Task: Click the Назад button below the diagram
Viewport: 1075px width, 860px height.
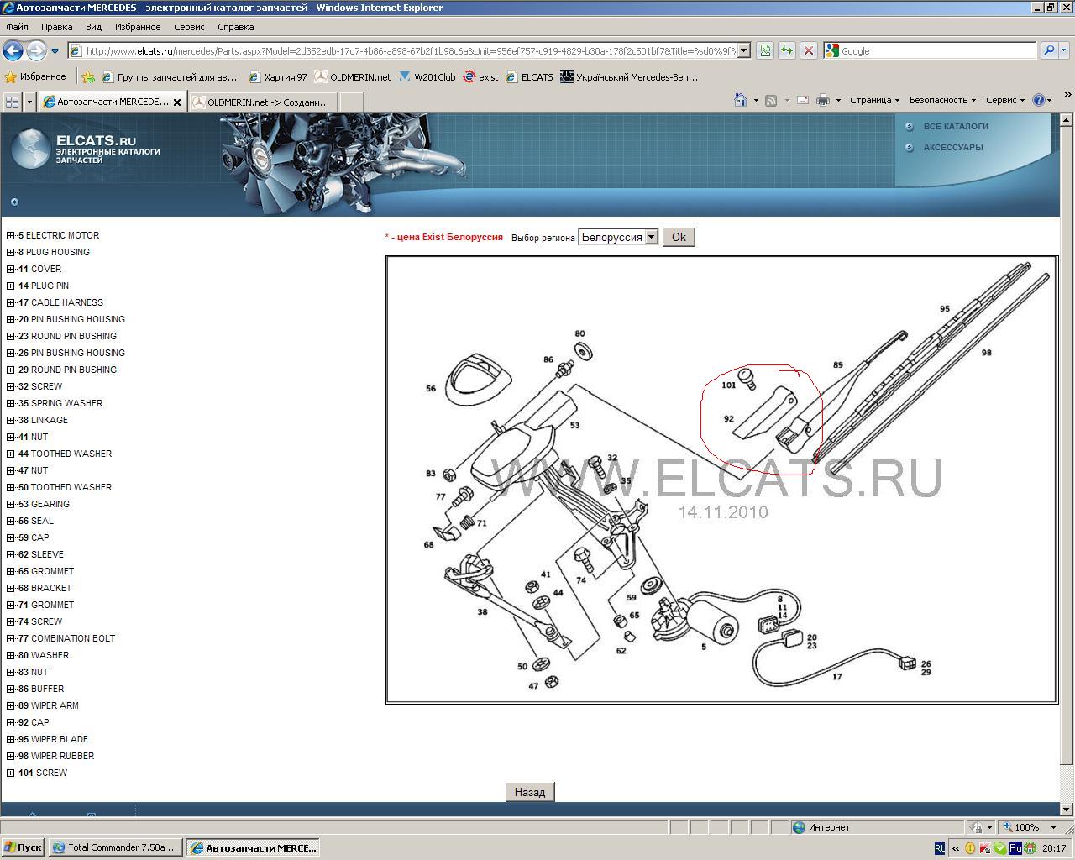Action: tap(530, 792)
